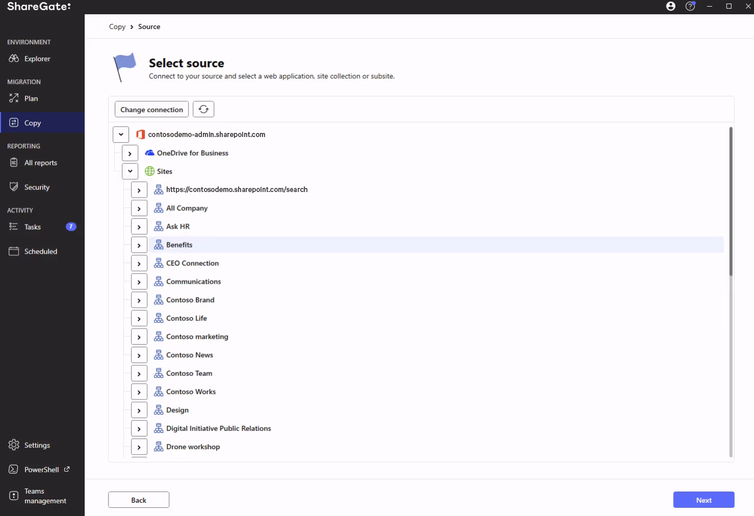754x516 pixels.
Task: Click the site icon next to Ask HR
Action: tap(159, 226)
